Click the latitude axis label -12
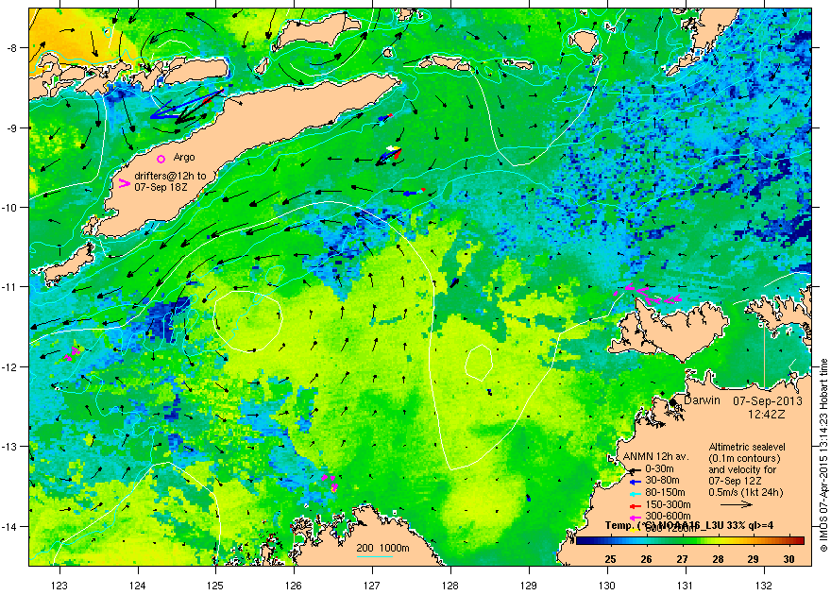Image resolution: width=831 pixels, height=595 pixels. click(10, 366)
